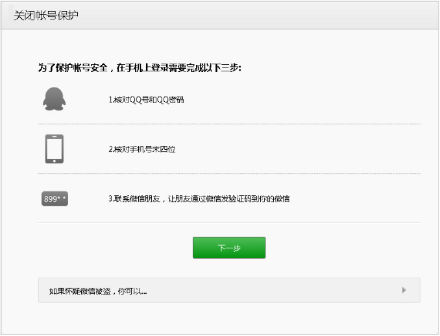Viewport: 440px width, 336px height.
Task: Click the green 下一步 button
Action: tap(229, 248)
